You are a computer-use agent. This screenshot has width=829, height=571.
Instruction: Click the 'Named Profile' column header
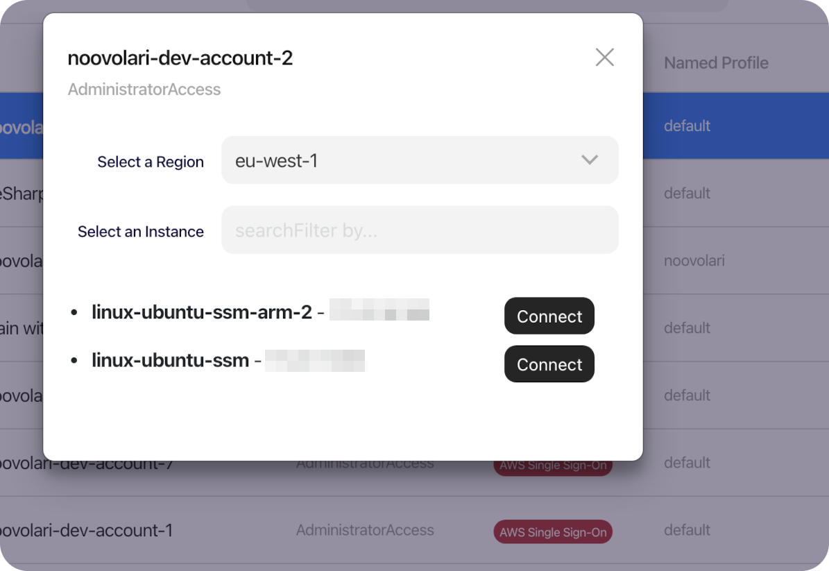pyautogui.click(x=717, y=63)
